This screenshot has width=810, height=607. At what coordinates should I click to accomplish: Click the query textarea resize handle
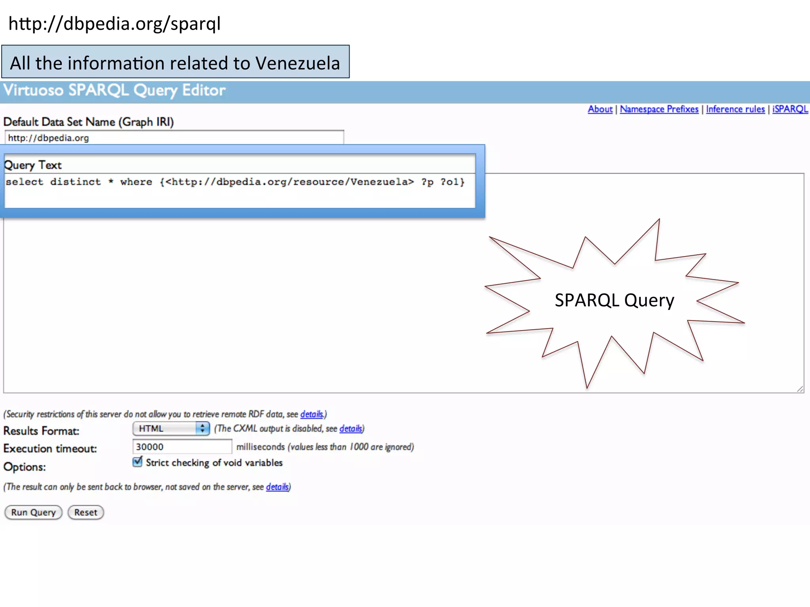[800, 389]
